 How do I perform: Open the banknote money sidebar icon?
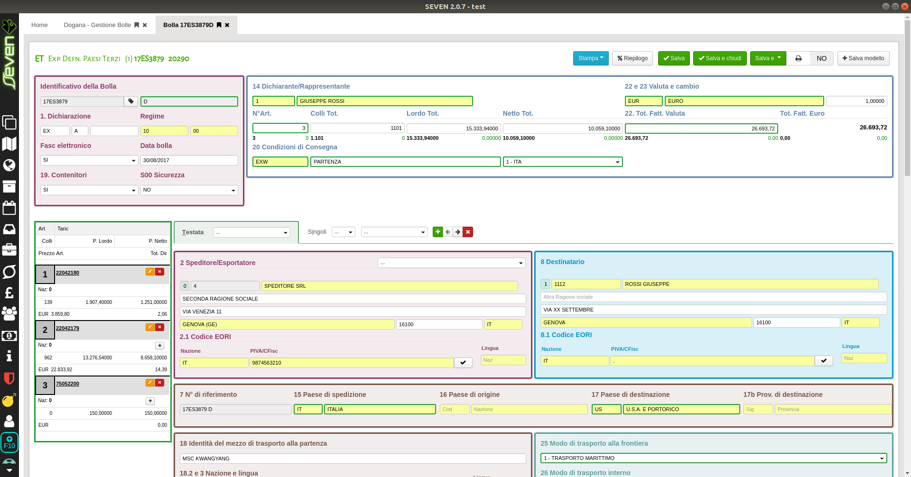coord(9,336)
